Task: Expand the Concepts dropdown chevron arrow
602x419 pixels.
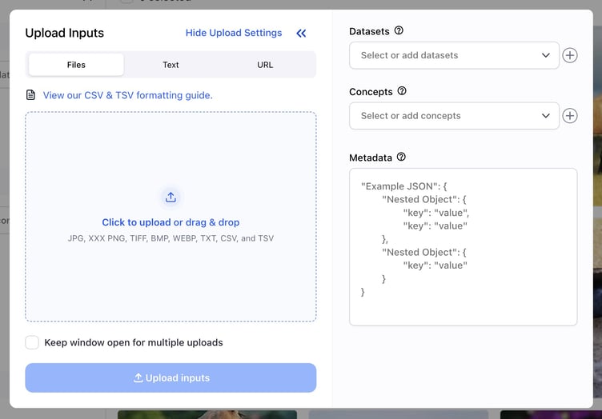Action: point(546,116)
